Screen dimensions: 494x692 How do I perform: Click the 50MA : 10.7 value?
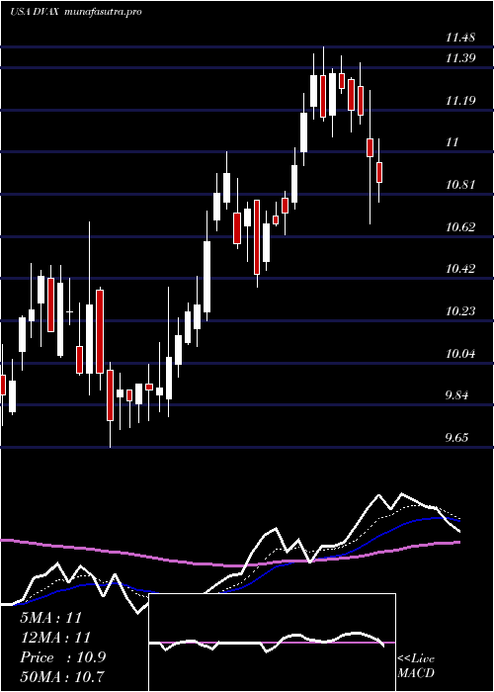(x=61, y=676)
